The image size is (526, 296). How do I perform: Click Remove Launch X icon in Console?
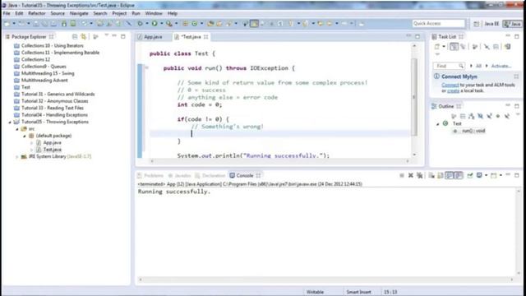coord(411,175)
